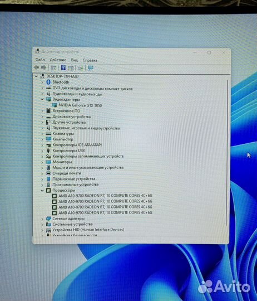This screenshot has height=301, width=257.
Task: Click the blue Help question-mark toolbar icon
Action: pyautogui.click(x=63, y=67)
